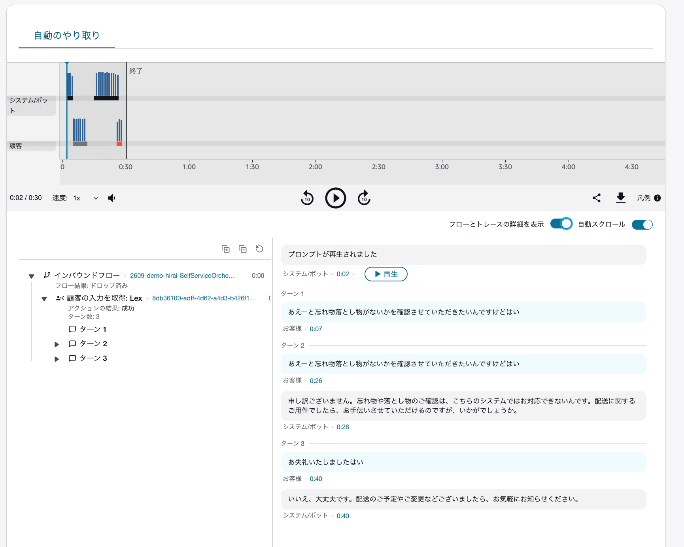Select the あ失礼いたしましたはい message
Image resolution: width=684 pixels, height=547 pixels.
(x=463, y=462)
